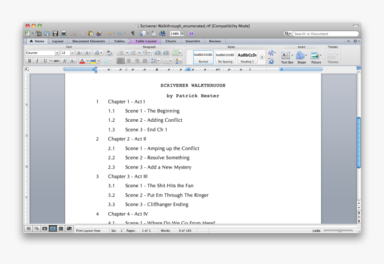The width and height of the screenshot is (384, 264).
Task: Switch to Outline view in status bar
Action: 36,228
